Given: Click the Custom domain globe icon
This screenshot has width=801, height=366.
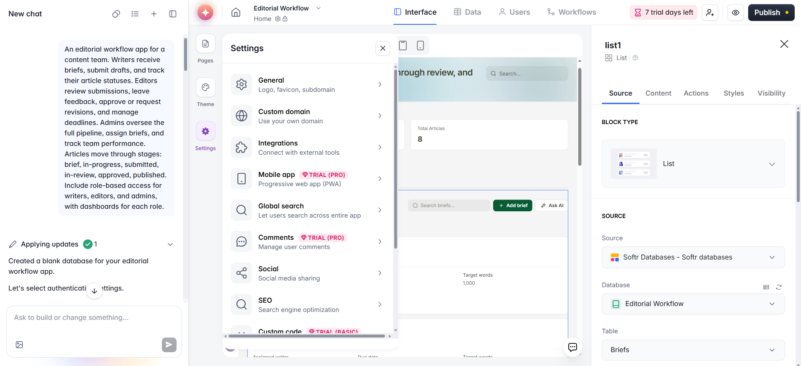Looking at the screenshot, I should point(242,116).
